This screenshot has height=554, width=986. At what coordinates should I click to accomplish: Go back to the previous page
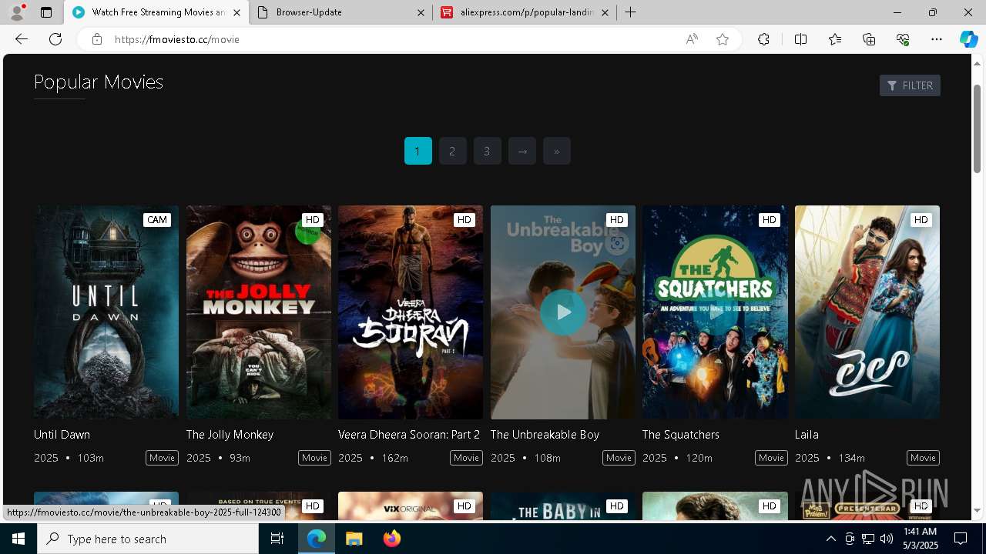coord(22,39)
